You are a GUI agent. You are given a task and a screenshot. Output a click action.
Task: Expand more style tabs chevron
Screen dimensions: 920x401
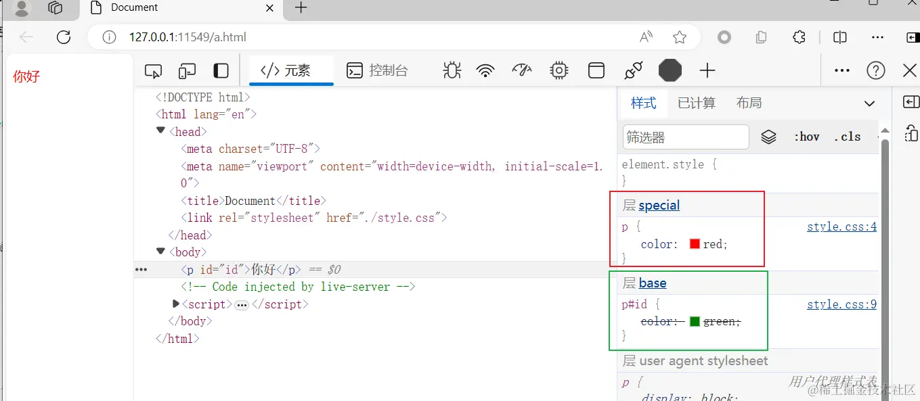click(869, 103)
